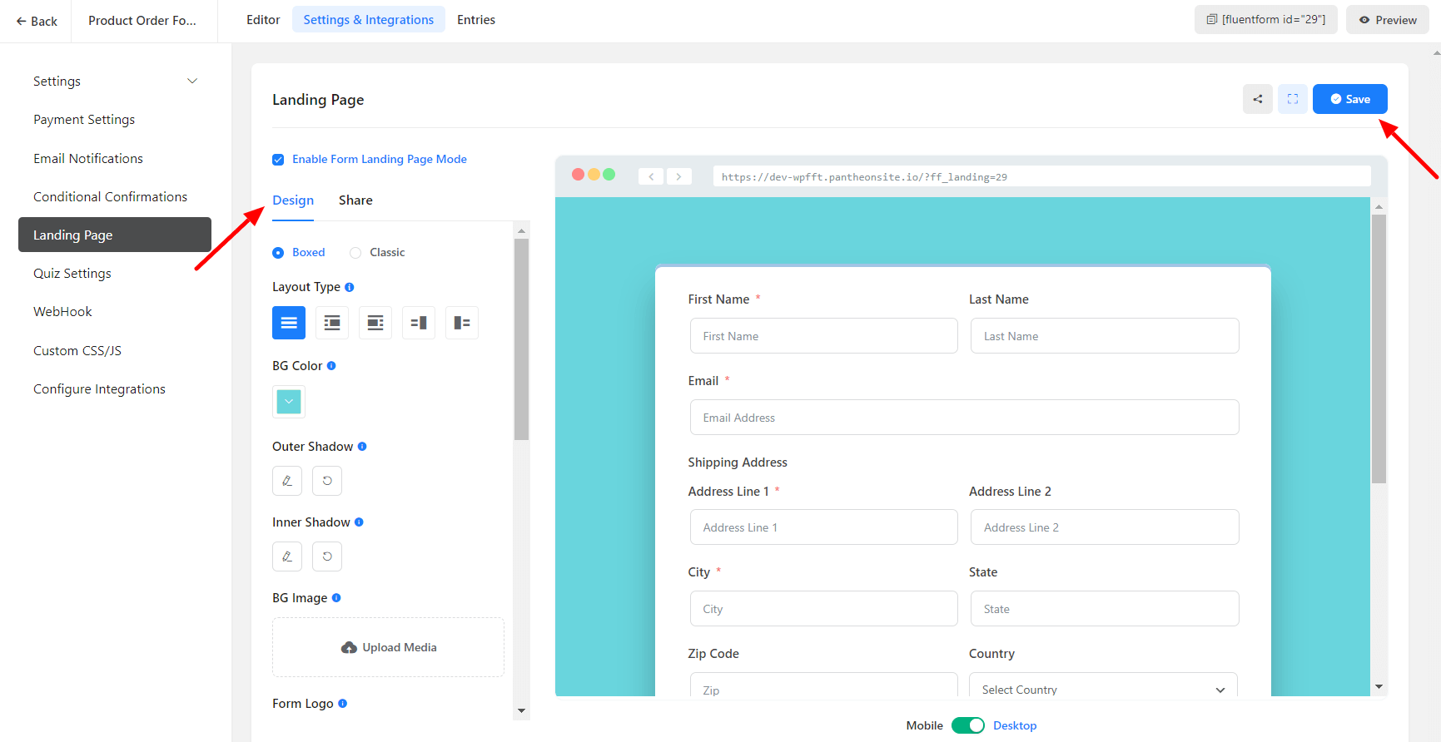Open the Select Country dropdown
Screen dimensions: 1441x742
coord(1103,689)
